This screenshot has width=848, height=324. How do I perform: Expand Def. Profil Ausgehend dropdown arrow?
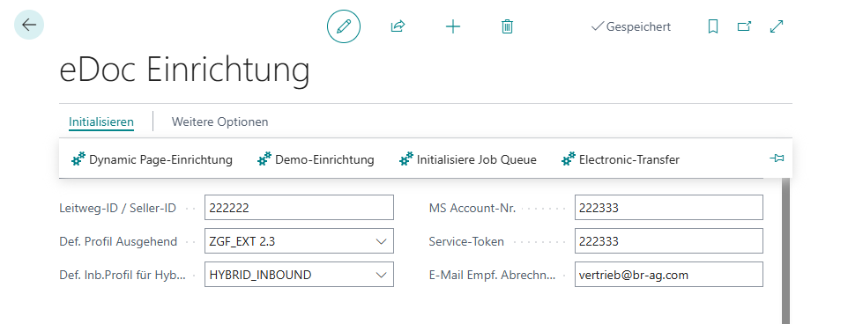(x=382, y=241)
